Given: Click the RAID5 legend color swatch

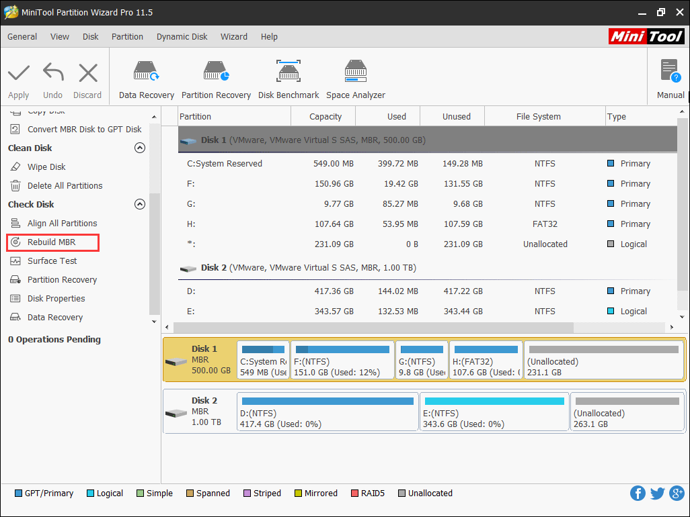Looking at the screenshot, I should coord(354,493).
